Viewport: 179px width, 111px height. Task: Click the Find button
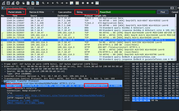163,12
